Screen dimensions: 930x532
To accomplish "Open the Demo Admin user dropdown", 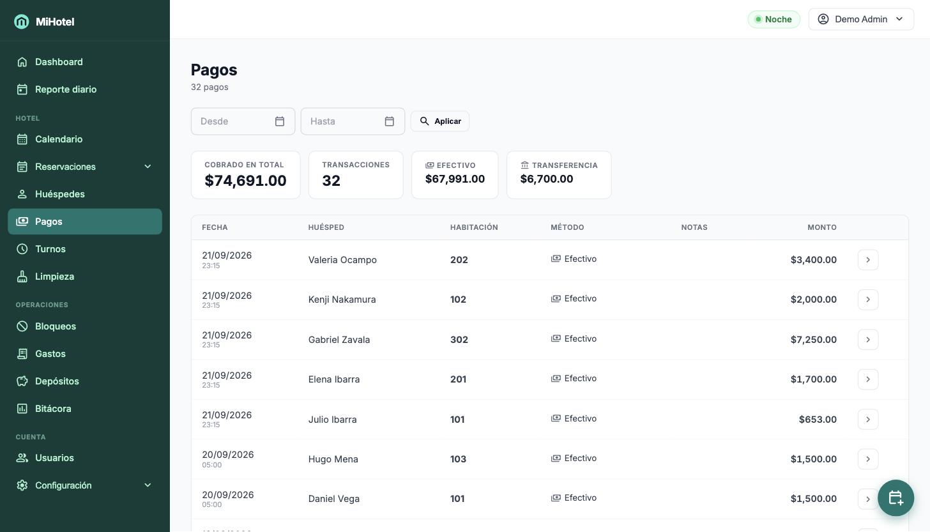I will coord(861,19).
